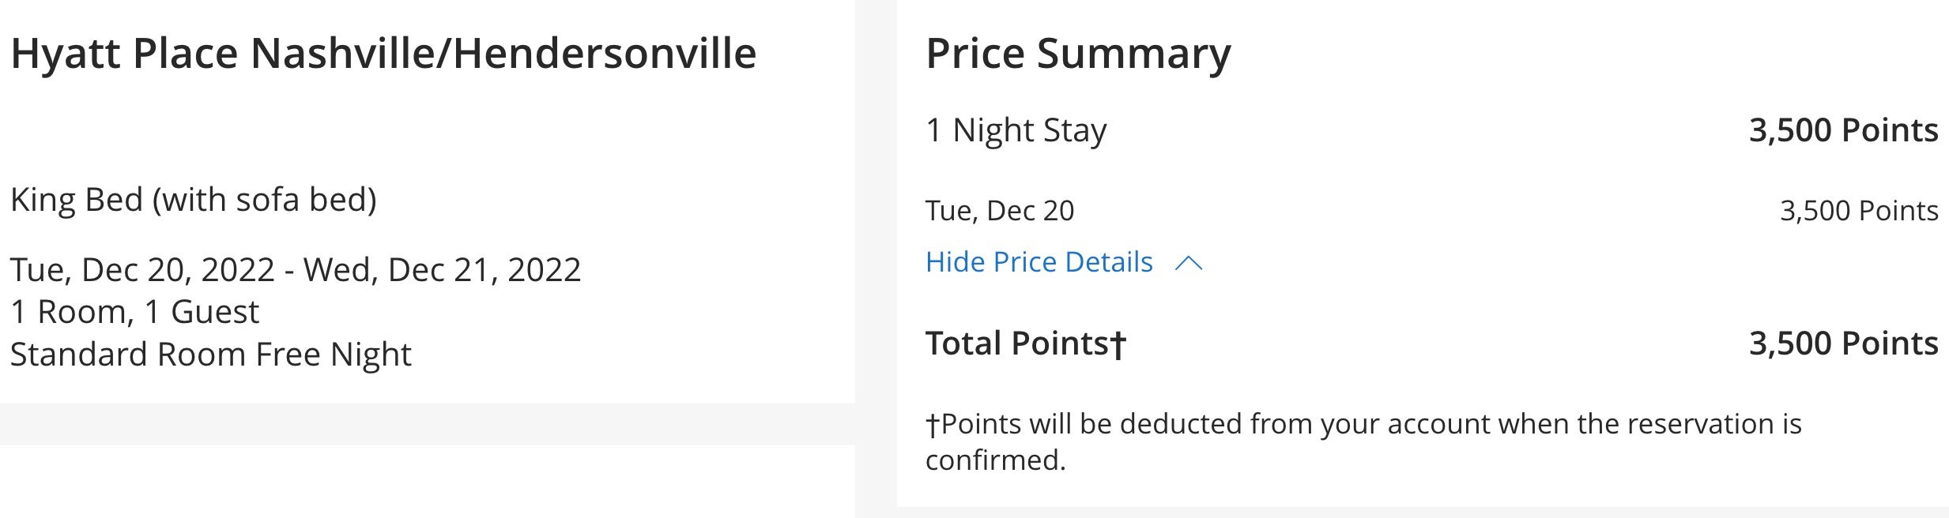The height and width of the screenshot is (518, 1949).
Task: Click the Price Summary heading
Action: 1078,54
